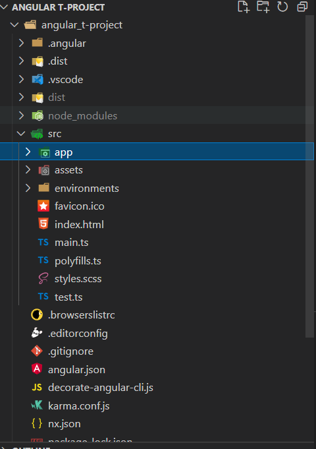This screenshot has width=316, height=449.
Task: Click the angular_t-project folder icon
Action: click(x=30, y=25)
